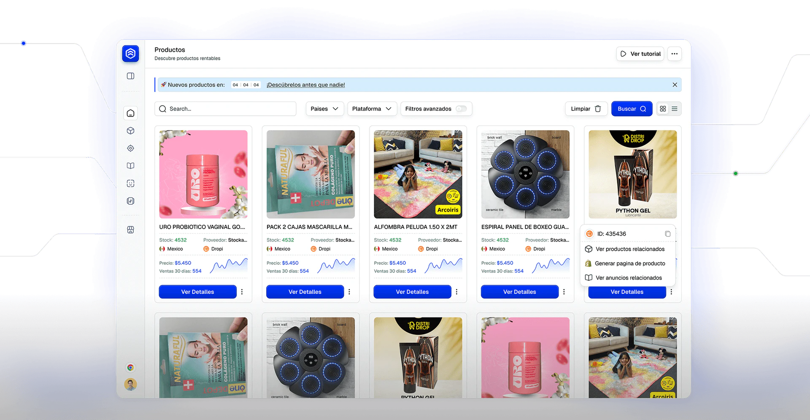Click the "¡Descúbrelos antes que nadie!" link

pos(305,84)
